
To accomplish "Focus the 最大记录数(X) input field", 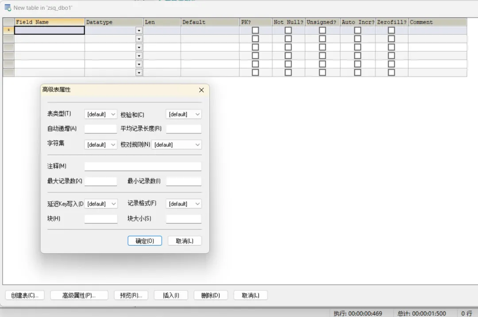I will pyautogui.click(x=100, y=181).
